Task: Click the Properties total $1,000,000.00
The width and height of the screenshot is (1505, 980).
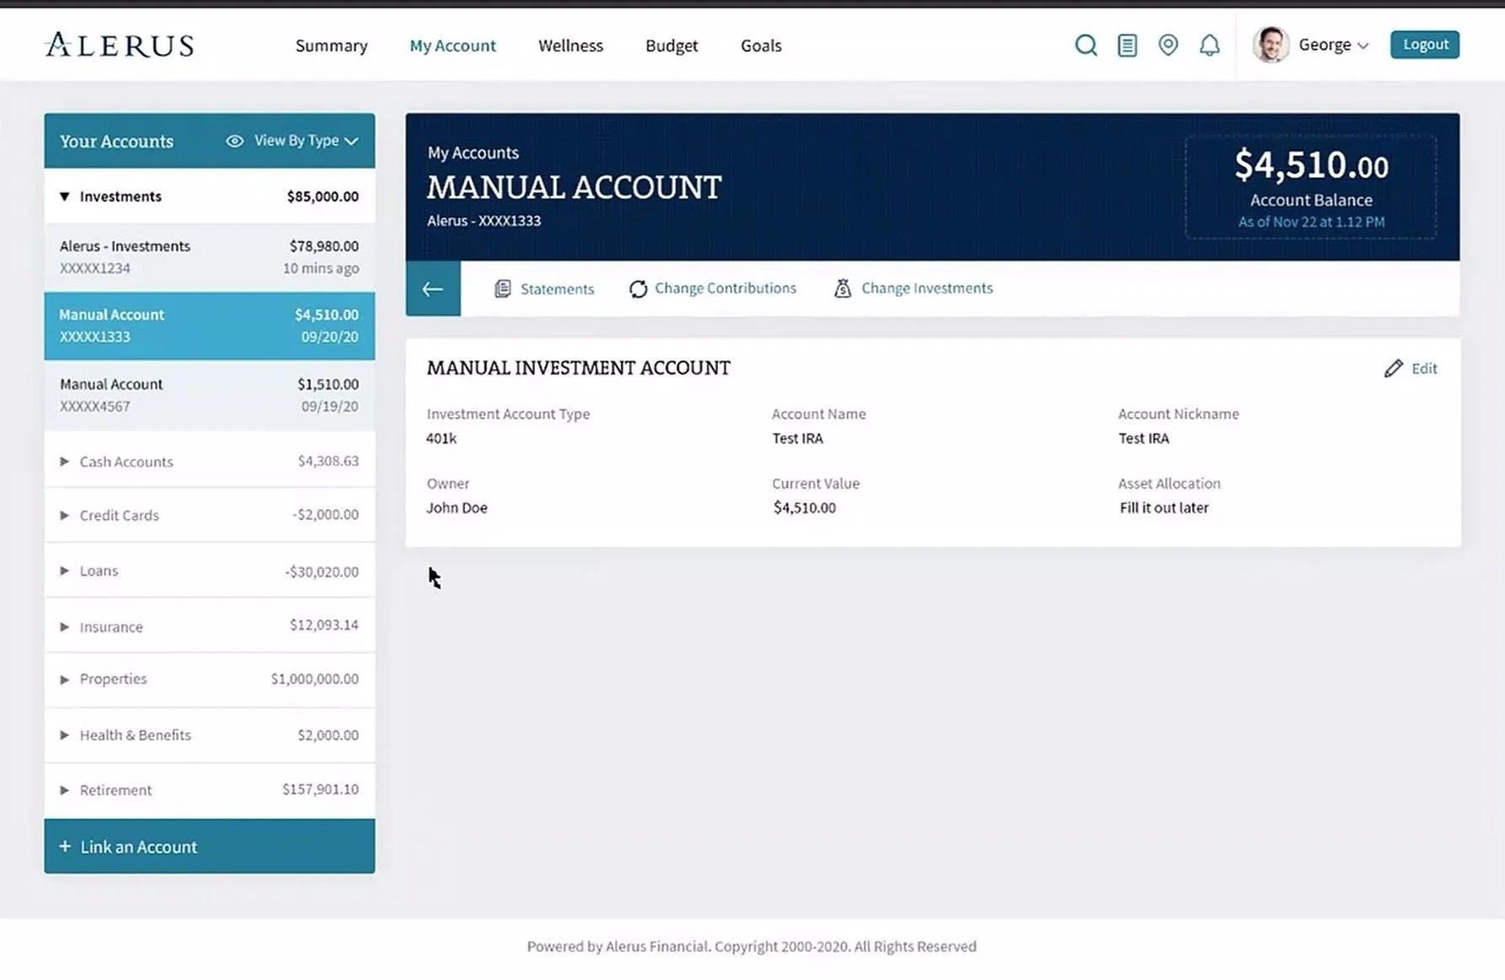Action: [314, 678]
